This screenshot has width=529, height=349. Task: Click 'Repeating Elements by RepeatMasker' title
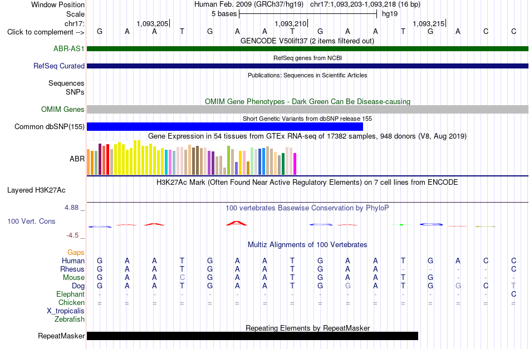pyautogui.click(x=308, y=328)
